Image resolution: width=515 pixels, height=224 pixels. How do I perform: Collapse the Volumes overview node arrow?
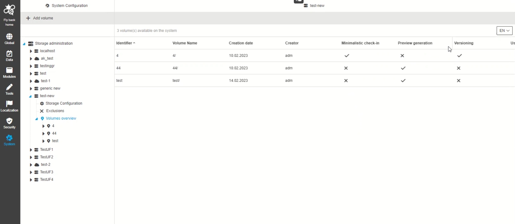[37, 119]
